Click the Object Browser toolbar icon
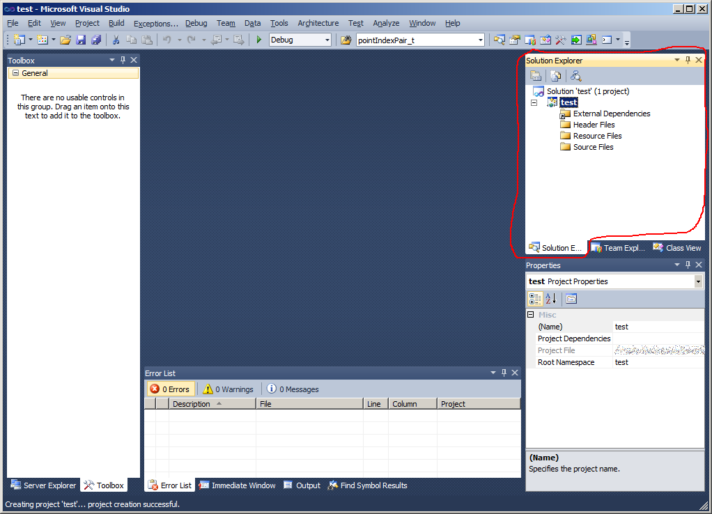The width and height of the screenshot is (712, 514). point(545,40)
